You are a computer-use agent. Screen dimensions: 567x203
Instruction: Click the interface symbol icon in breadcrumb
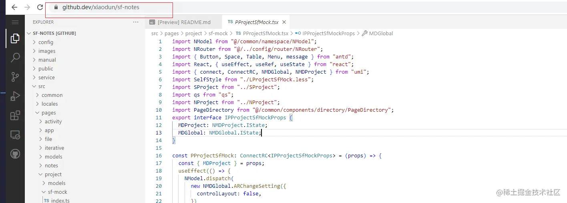pos(298,34)
